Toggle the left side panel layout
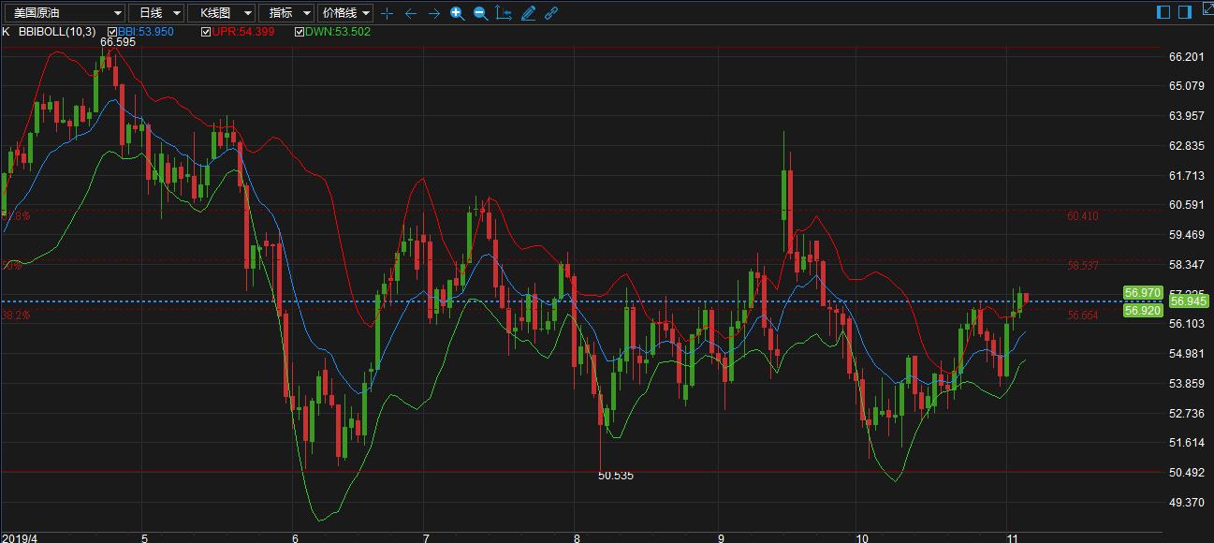1214x543 pixels. click(x=1163, y=12)
